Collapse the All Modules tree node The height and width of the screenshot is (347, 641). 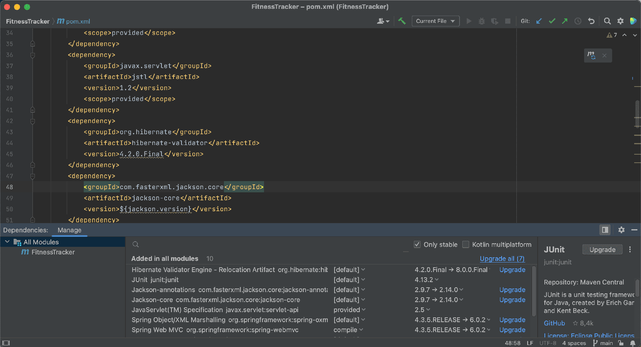tap(7, 242)
